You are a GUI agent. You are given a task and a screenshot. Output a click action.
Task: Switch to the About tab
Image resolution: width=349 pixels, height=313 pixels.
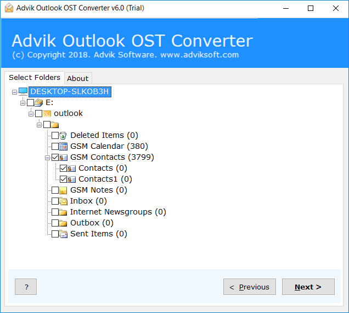click(x=78, y=78)
